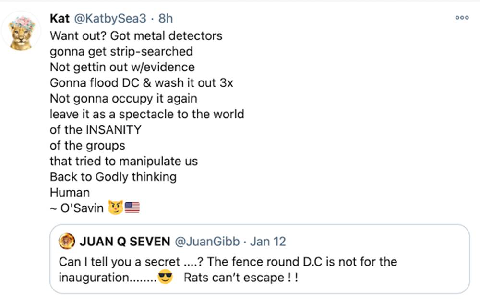480x301 pixels.
Task: Click the sunglasses emoji in quoted tweet
Action: click(165, 278)
